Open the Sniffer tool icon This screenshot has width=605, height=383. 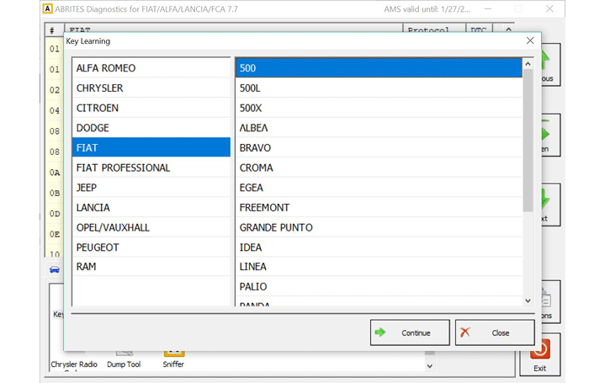173,354
